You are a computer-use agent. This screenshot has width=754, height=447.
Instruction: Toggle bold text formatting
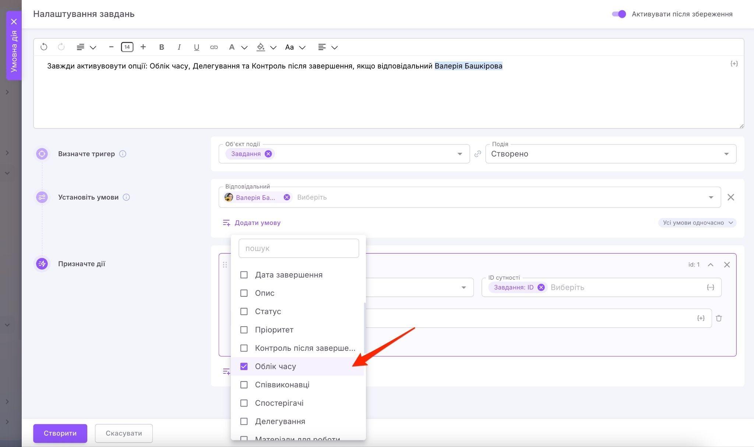(161, 47)
